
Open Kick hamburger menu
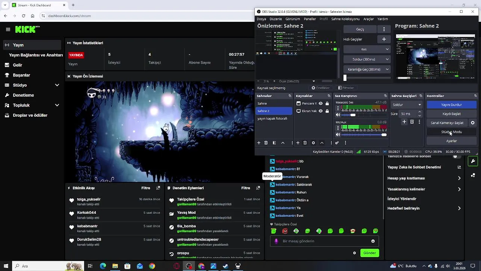pyautogui.click(x=8, y=29)
